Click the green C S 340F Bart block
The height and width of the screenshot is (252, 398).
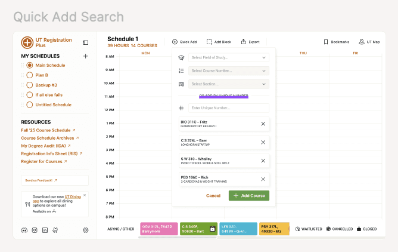point(198,229)
